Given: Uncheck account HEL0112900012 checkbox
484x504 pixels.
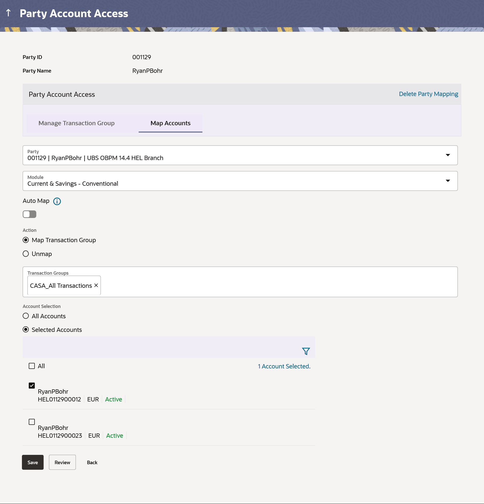Looking at the screenshot, I should 32,386.
